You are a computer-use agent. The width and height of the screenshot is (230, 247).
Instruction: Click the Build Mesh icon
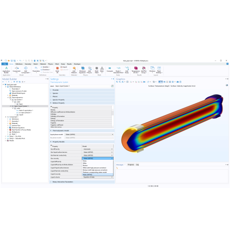[97, 70]
